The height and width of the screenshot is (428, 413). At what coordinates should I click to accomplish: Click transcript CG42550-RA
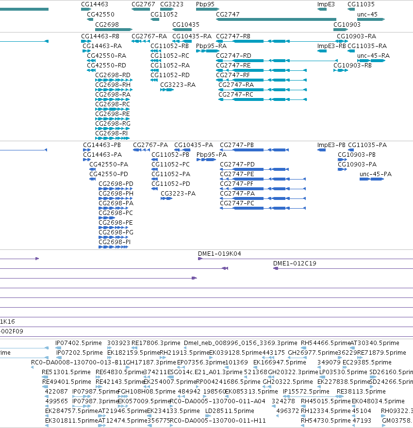click(x=106, y=56)
